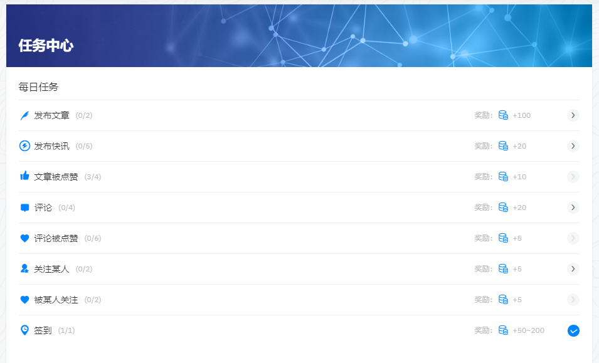599x363 pixels.
Task: Click the 任务中心 banner title
Action: coord(46,46)
